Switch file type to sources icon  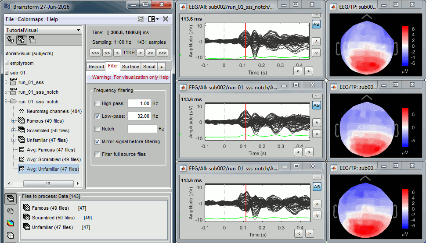10,211
